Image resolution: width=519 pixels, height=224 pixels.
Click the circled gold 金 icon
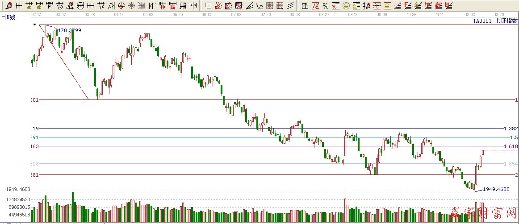345,6
